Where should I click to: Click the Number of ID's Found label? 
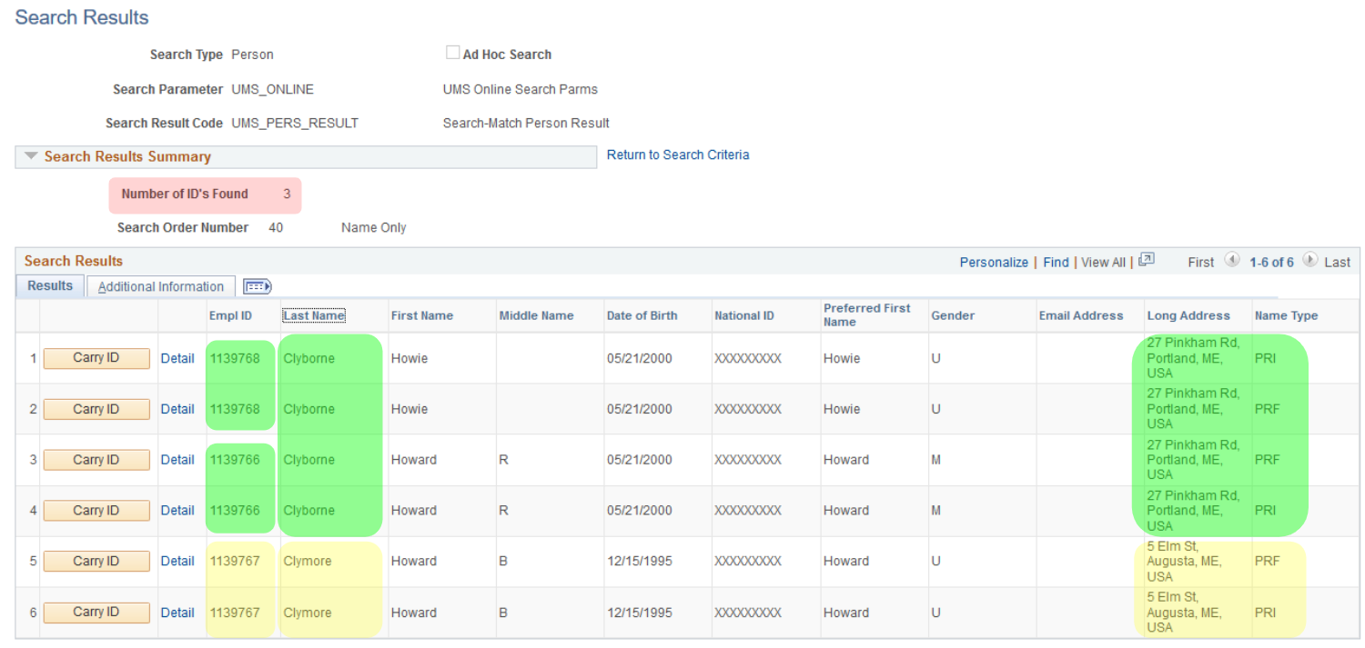(185, 194)
